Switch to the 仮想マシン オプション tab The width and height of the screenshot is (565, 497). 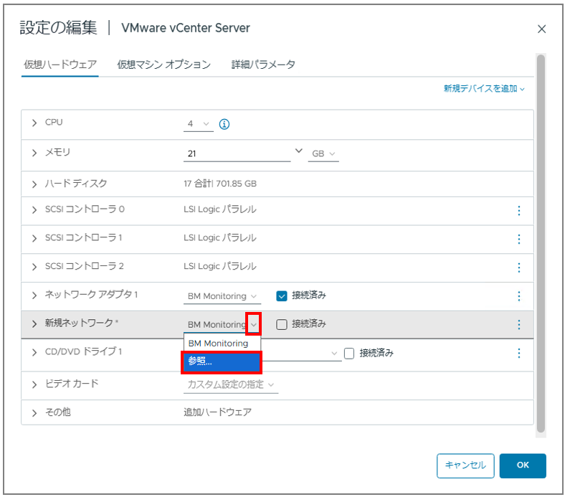163,65
